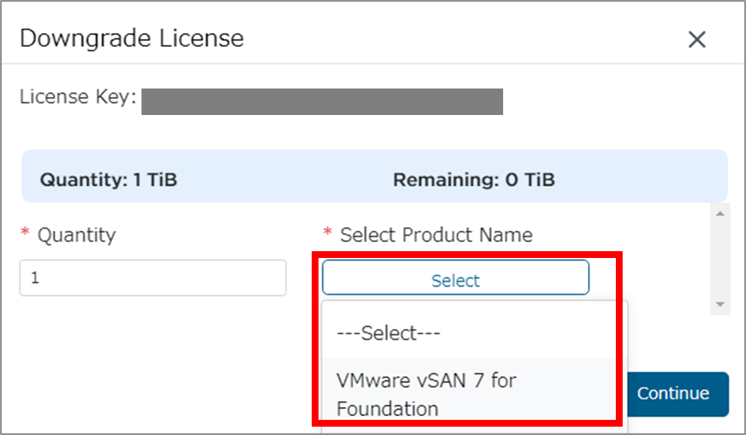Close the Downgrade License dialog

click(697, 39)
